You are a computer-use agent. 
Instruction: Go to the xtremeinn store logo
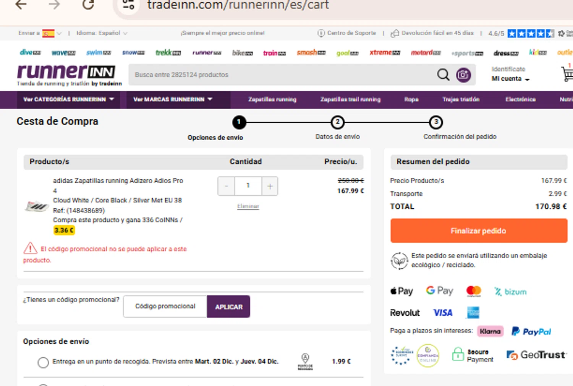385,52
